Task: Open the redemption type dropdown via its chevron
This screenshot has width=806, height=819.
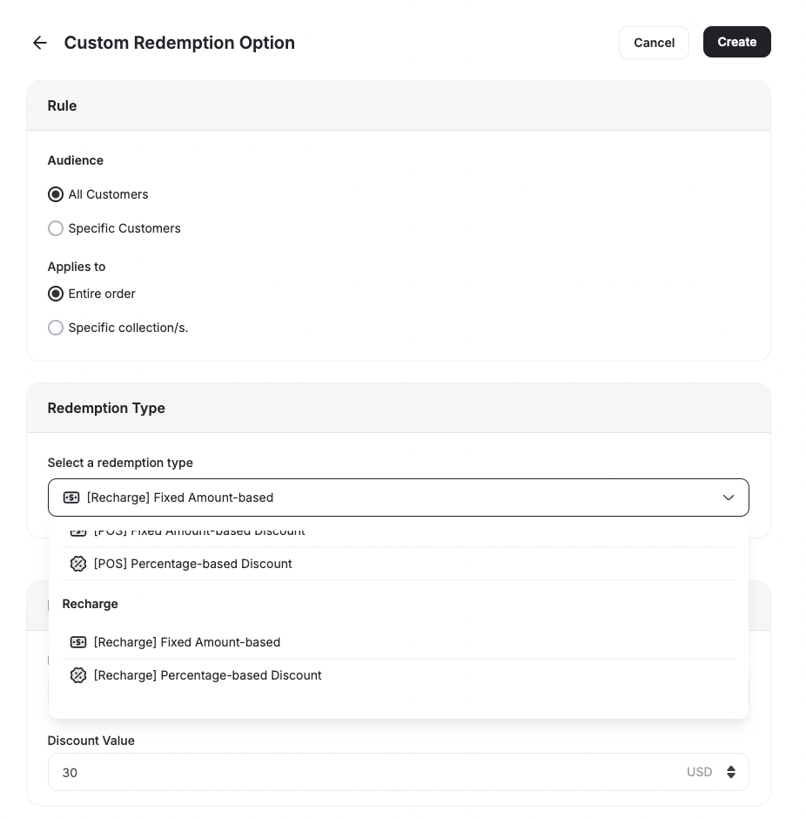Action: tap(729, 497)
